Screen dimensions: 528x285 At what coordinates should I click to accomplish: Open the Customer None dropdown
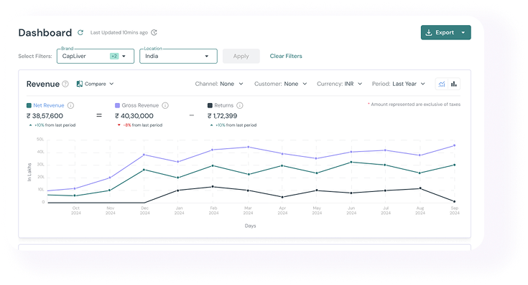tap(280, 84)
